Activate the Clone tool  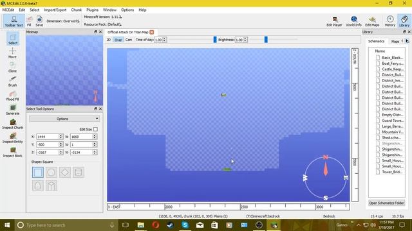tap(13, 67)
